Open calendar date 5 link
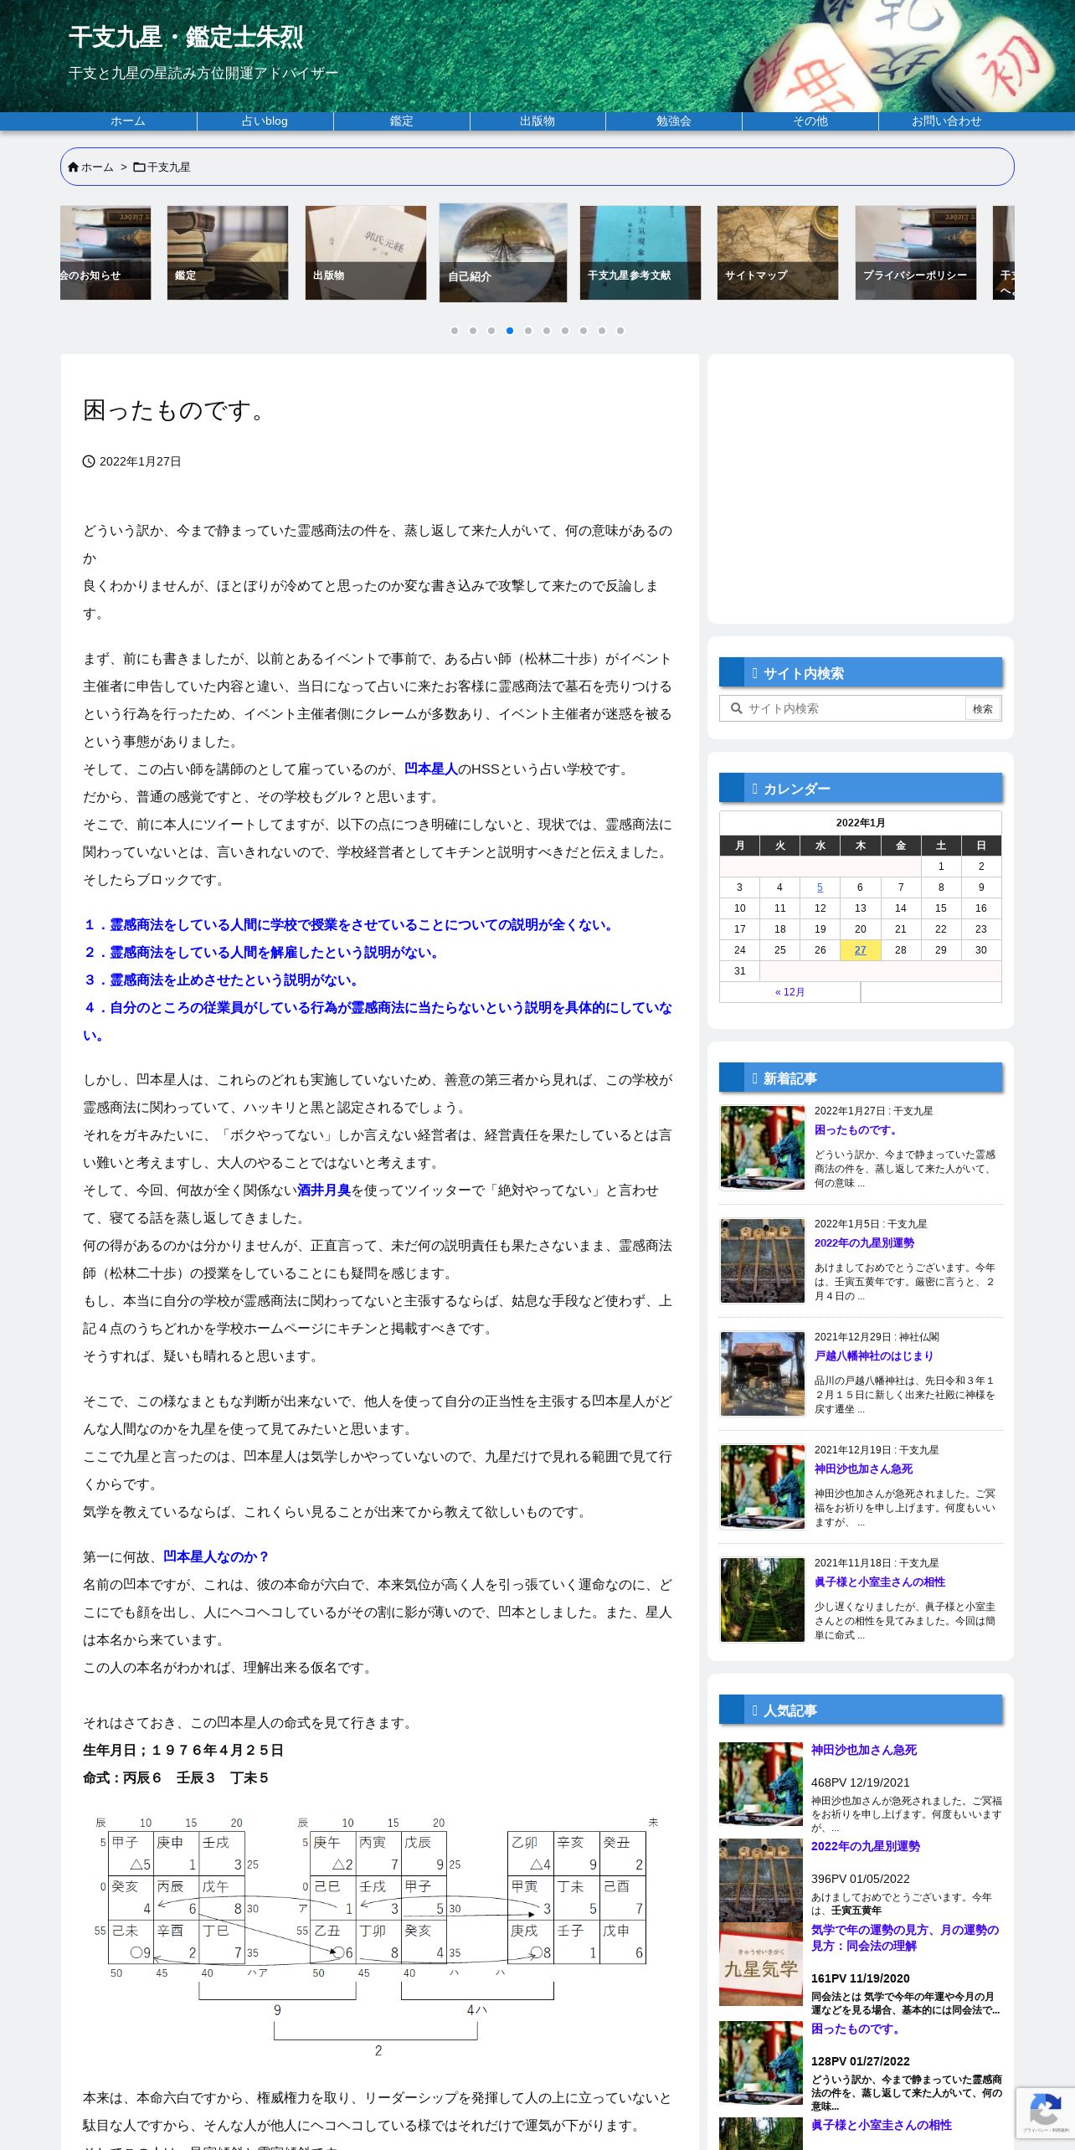This screenshot has height=2150, width=1075. [x=820, y=887]
